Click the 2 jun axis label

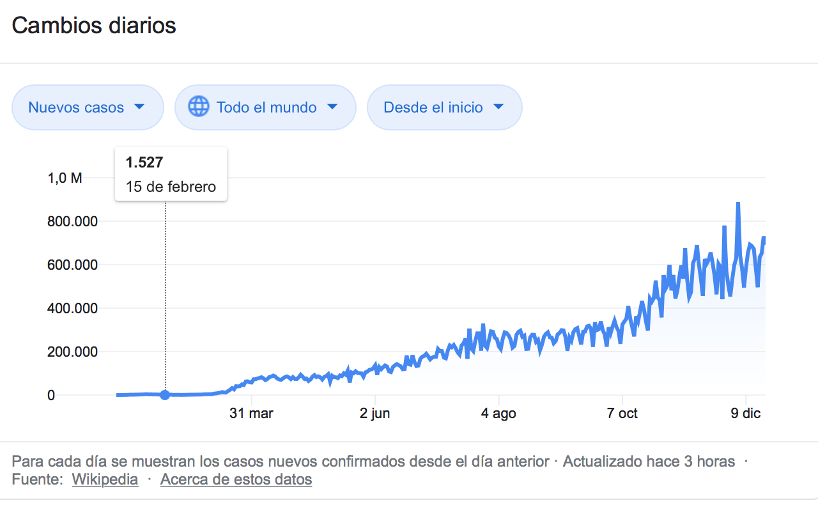(x=375, y=414)
